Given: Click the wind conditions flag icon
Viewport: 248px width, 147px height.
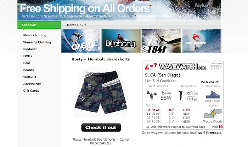Looking at the screenshot, I should (x=152, y=95).
